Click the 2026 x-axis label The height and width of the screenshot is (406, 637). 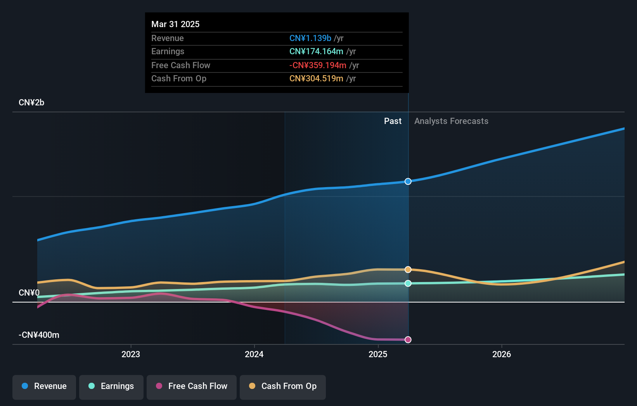pos(502,354)
